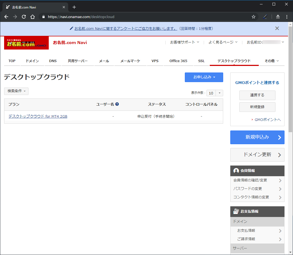Open the 共用サーバー tab
The height and width of the screenshot is (255, 293).
78,61
